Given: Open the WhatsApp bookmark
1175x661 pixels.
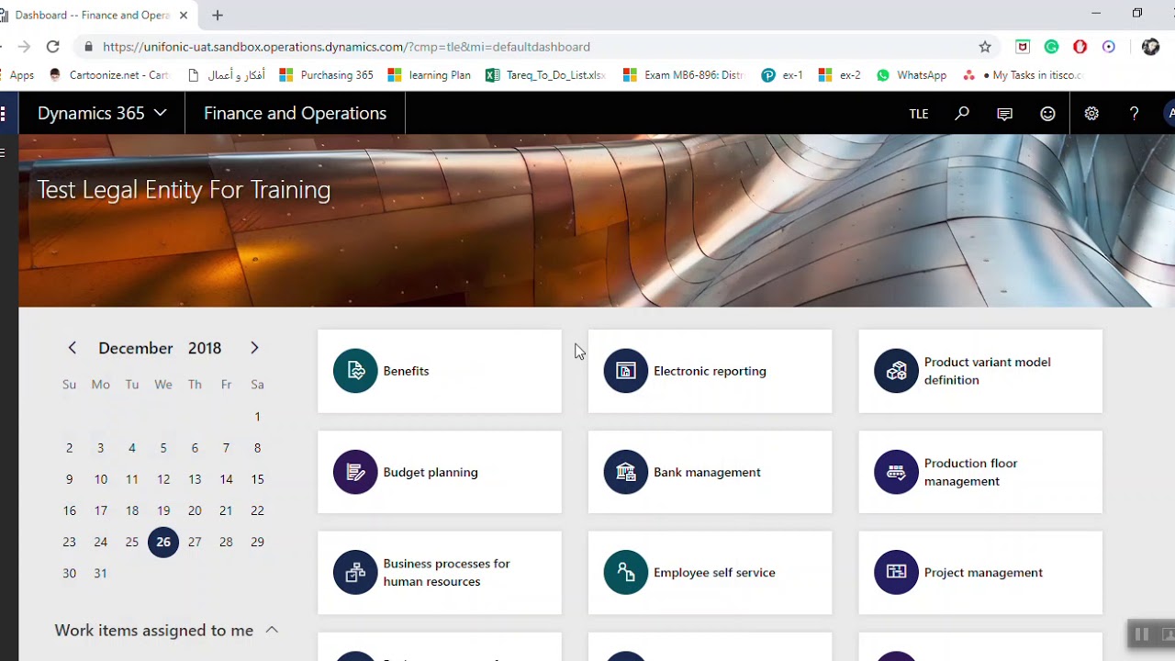Looking at the screenshot, I should 912,75.
